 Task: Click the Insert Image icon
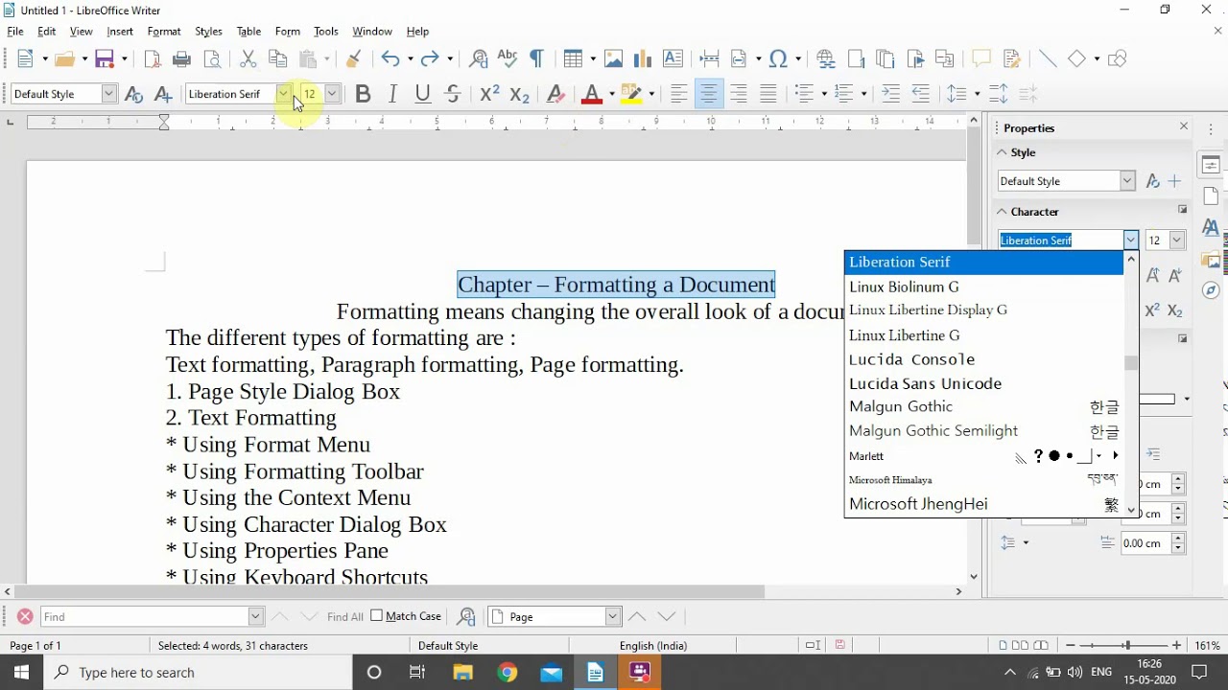tap(614, 59)
